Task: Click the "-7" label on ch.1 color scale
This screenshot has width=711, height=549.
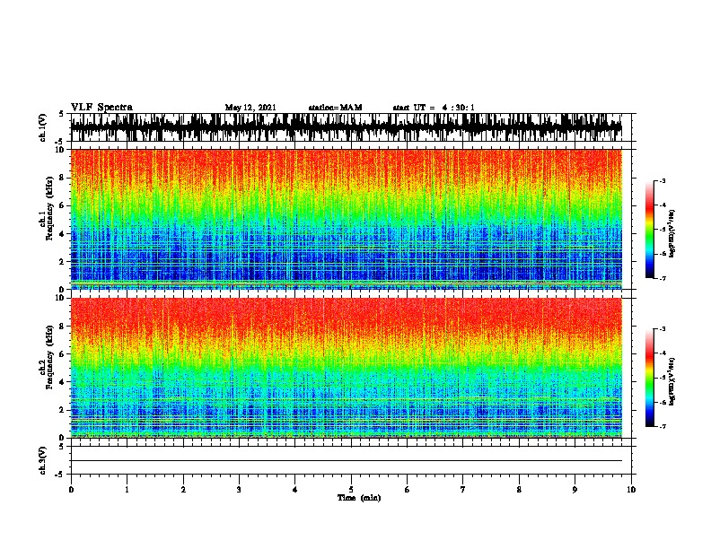Action: tap(663, 278)
